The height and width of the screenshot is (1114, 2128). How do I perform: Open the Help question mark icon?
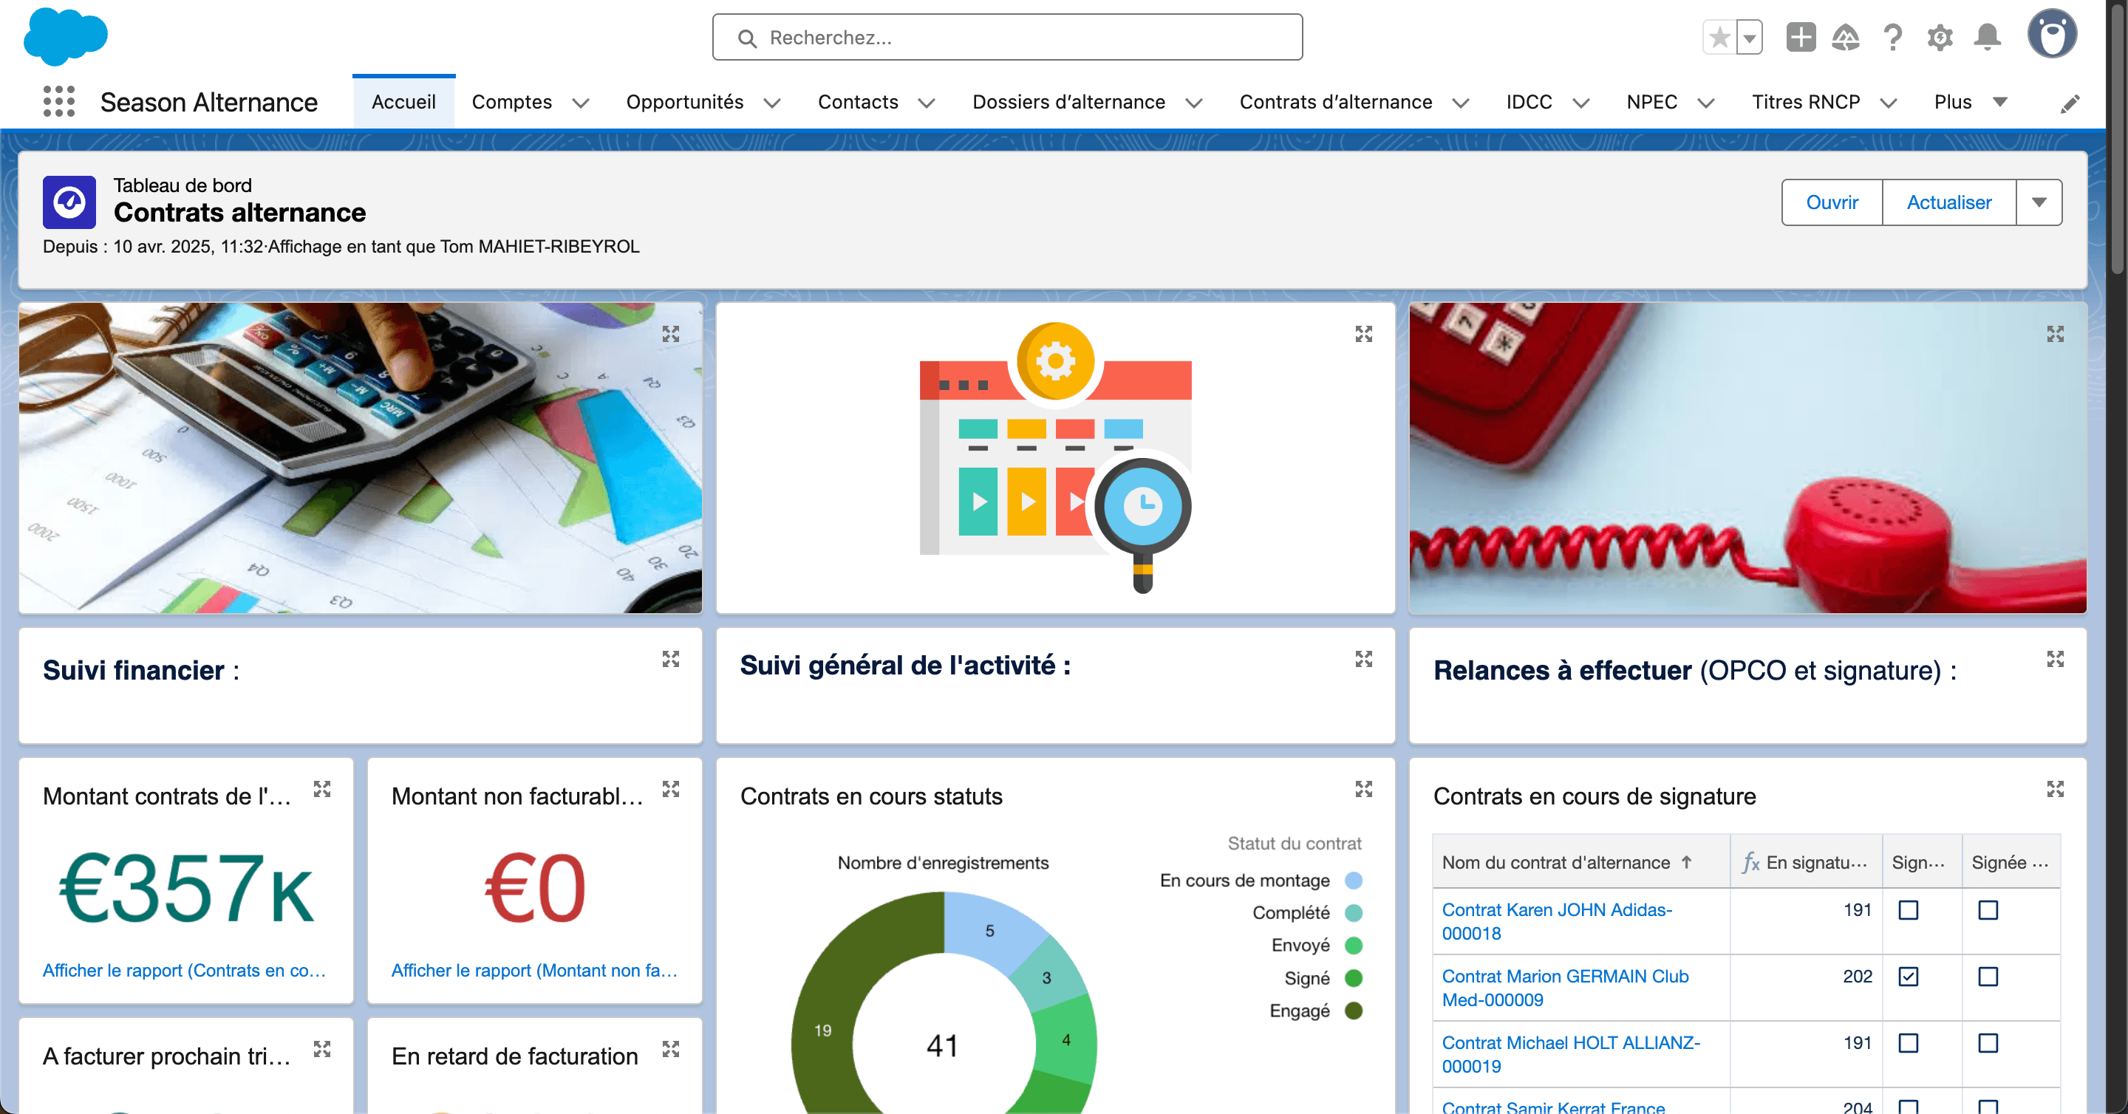[x=1892, y=37]
